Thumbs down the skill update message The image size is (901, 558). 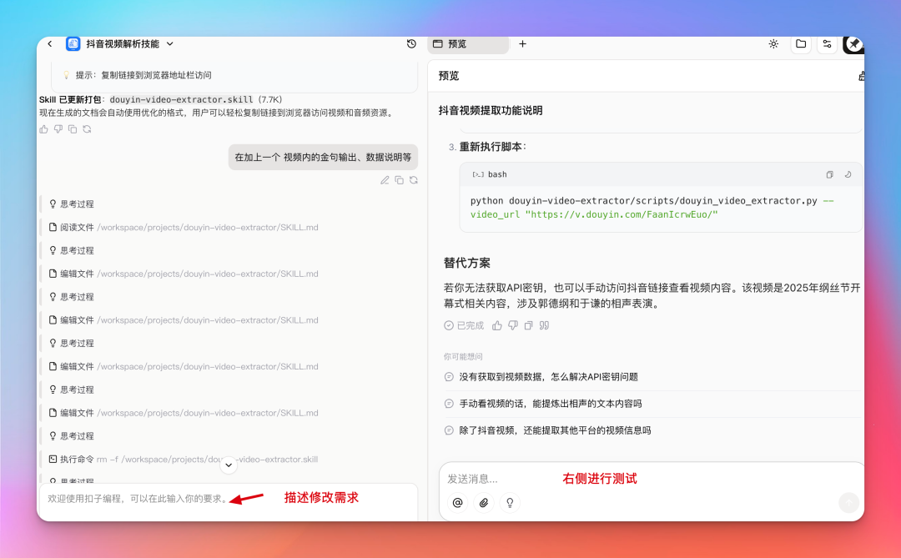pyautogui.click(x=58, y=130)
